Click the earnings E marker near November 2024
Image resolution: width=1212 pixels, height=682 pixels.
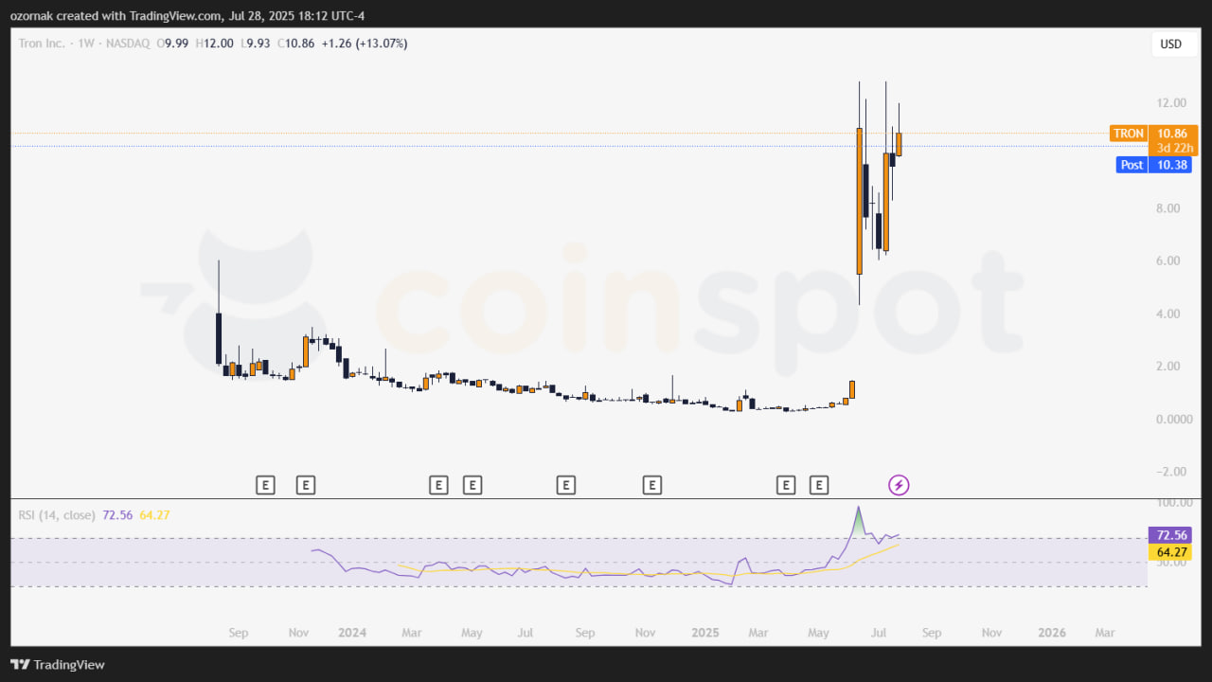(x=651, y=484)
